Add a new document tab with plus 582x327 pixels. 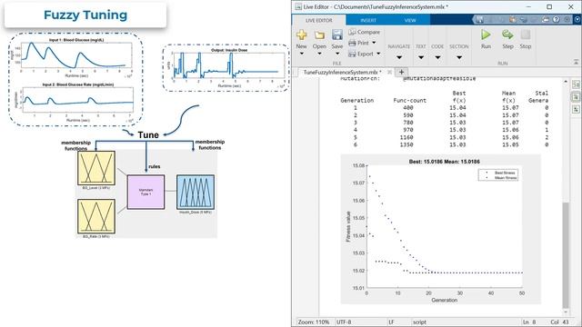[401, 72]
